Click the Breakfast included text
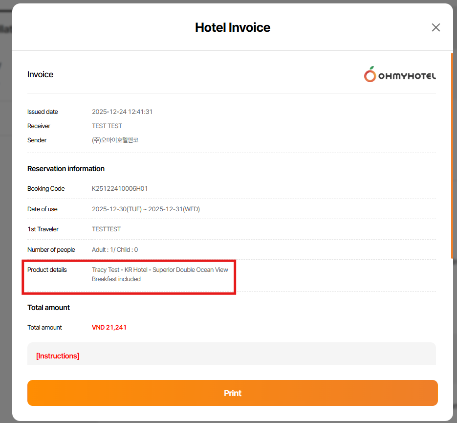This screenshot has height=423, width=457. pos(116,279)
